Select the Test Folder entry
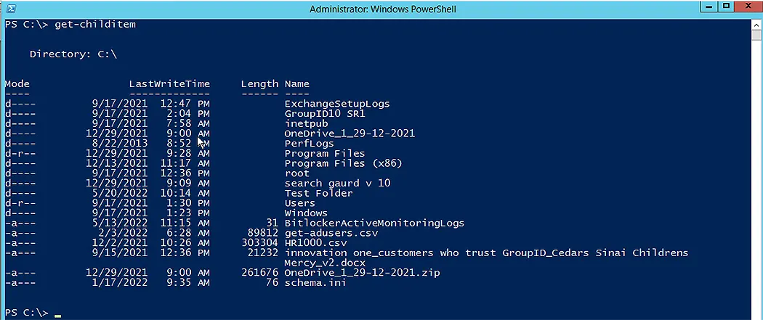Image resolution: width=763 pixels, height=320 pixels. tap(318, 193)
